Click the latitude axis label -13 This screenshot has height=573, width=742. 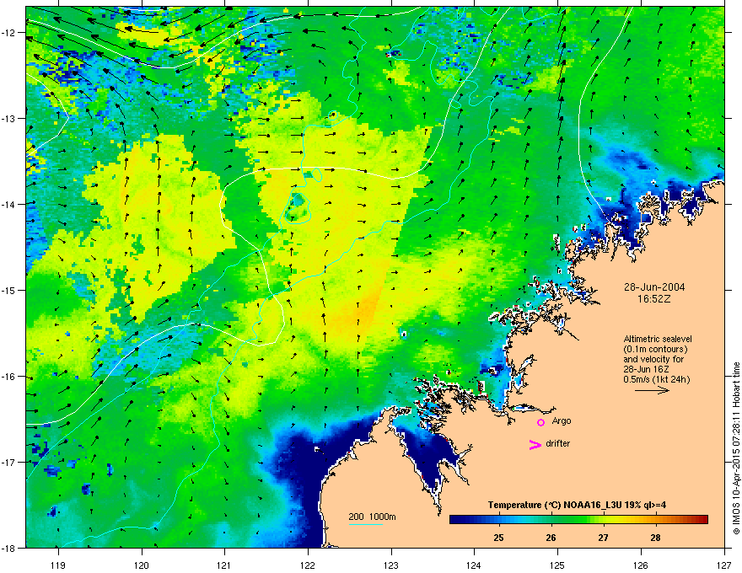tap(9, 118)
